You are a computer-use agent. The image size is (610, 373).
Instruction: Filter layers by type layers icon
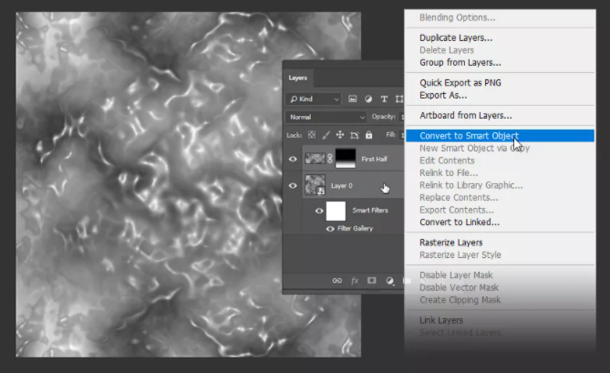(x=384, y=99)
